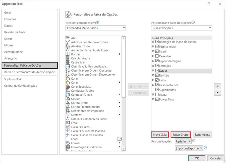Open the Importar/Exportar dropdown button
Image resolution: width=226 pixels, height=163 pixels.
(189, 148)
